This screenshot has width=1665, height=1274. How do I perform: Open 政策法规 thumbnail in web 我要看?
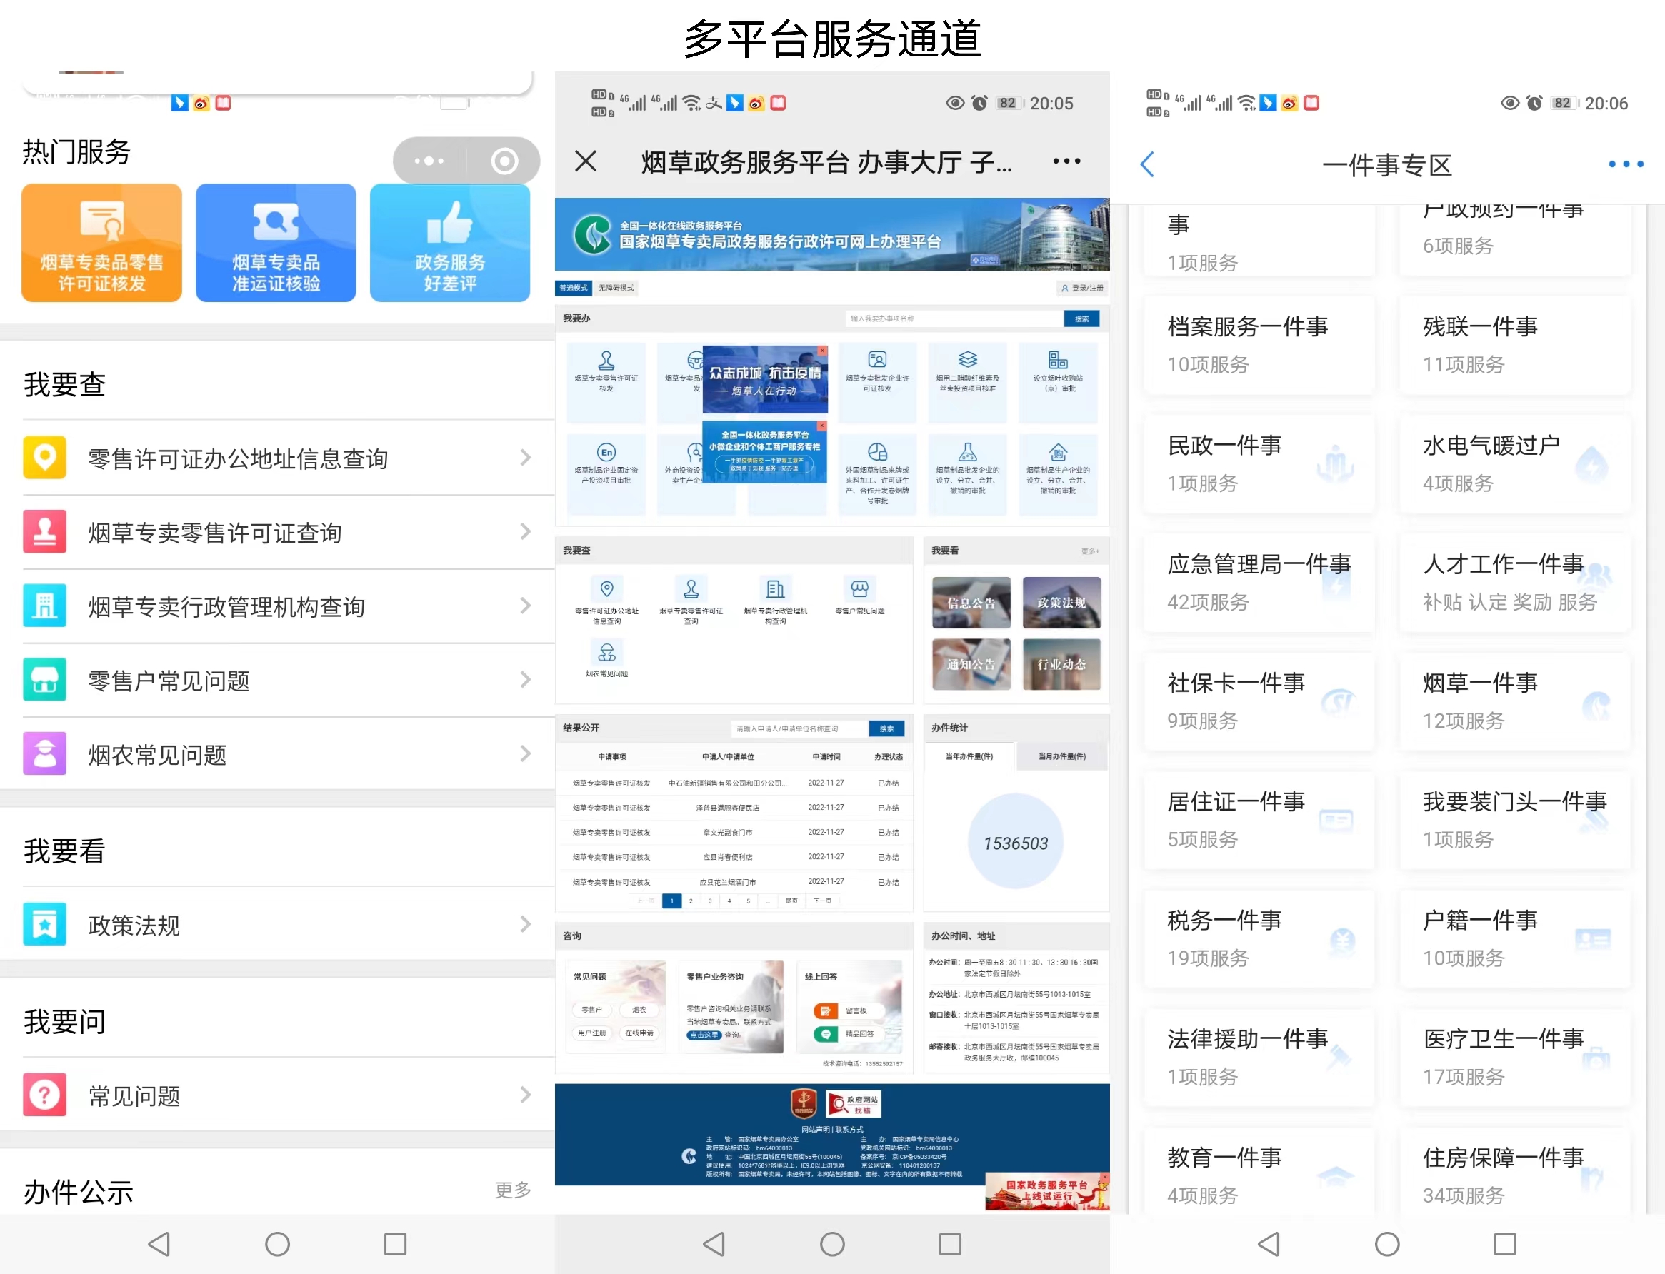[x=1061, y=603]
